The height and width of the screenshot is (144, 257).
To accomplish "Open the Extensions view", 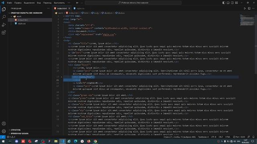I will [x=4, y=32].
